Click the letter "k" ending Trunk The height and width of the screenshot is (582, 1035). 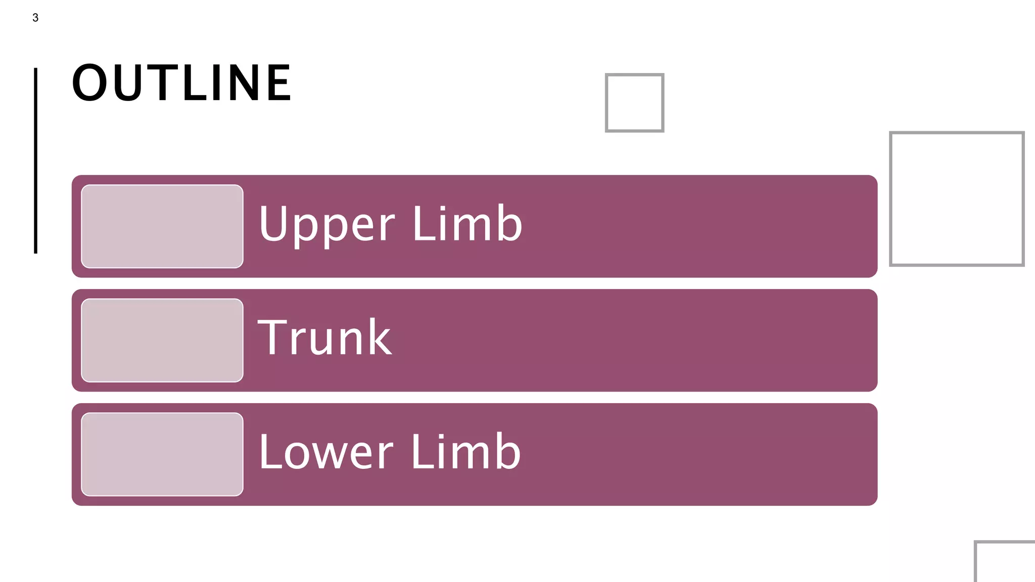(x=379, y=337)
